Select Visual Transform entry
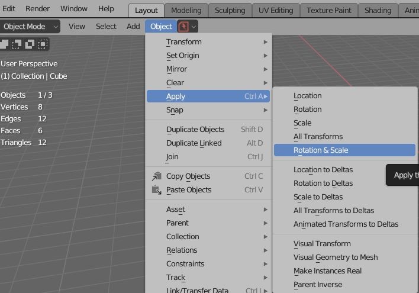 [344, 244]
